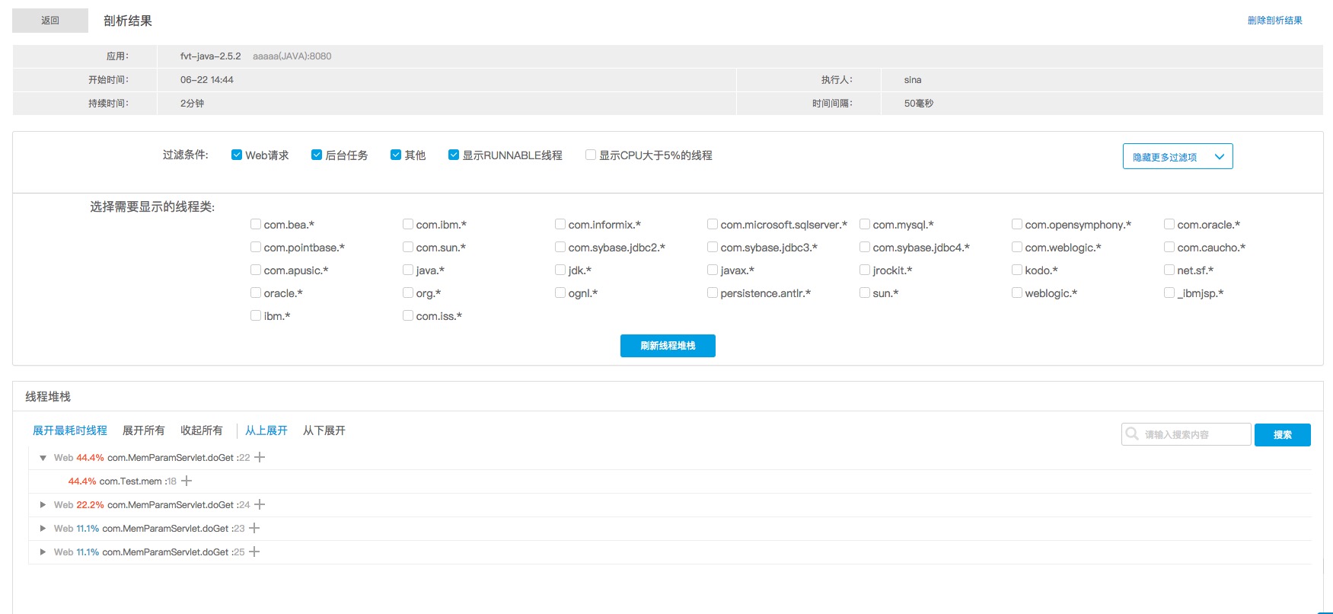
Task: Check the com.sybase.jdbc3.* checkbox
Action: [713, 247]
